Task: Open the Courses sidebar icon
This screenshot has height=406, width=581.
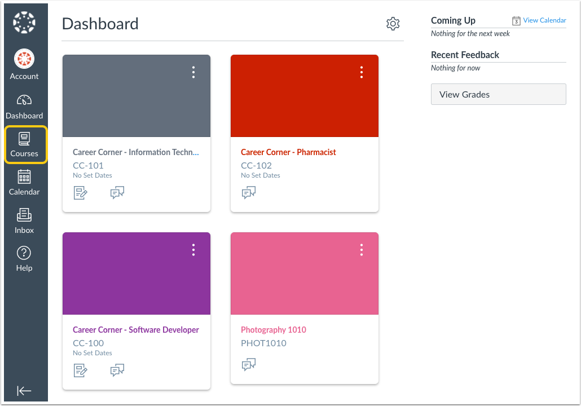Action: [24, 144]
